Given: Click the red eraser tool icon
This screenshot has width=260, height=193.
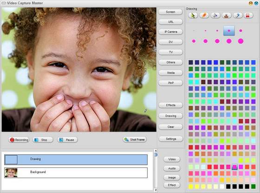Looking at the screenshot, I should coord(248,15).
